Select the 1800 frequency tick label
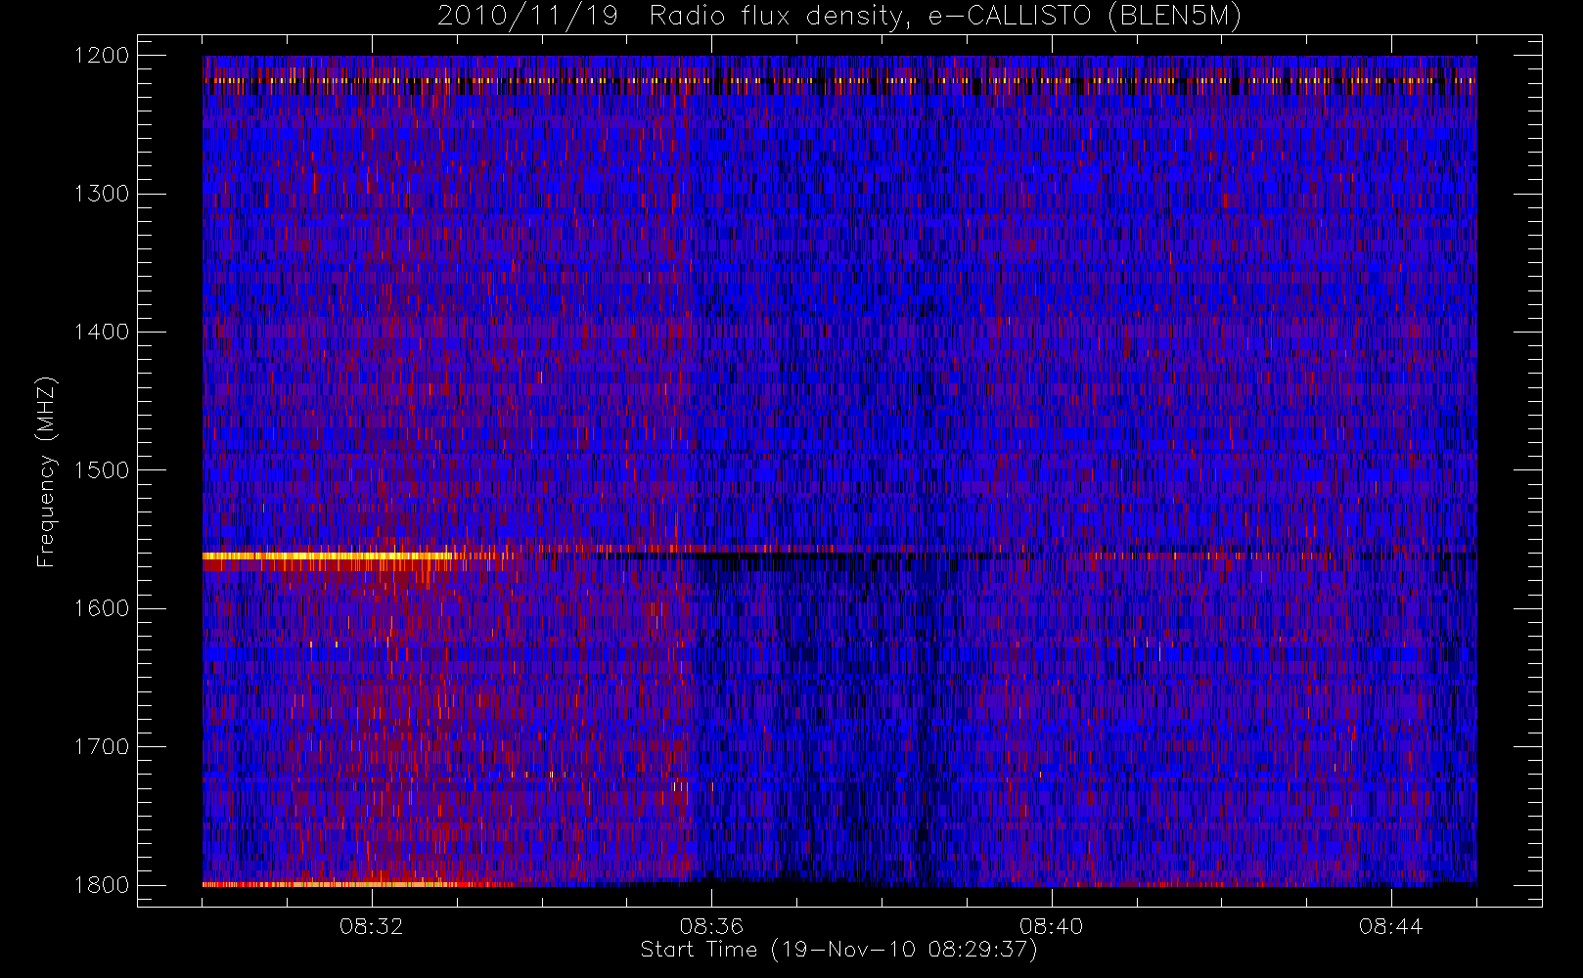Image resolution: width=1583 pixels, height=978 pixels. pos(102,885)
